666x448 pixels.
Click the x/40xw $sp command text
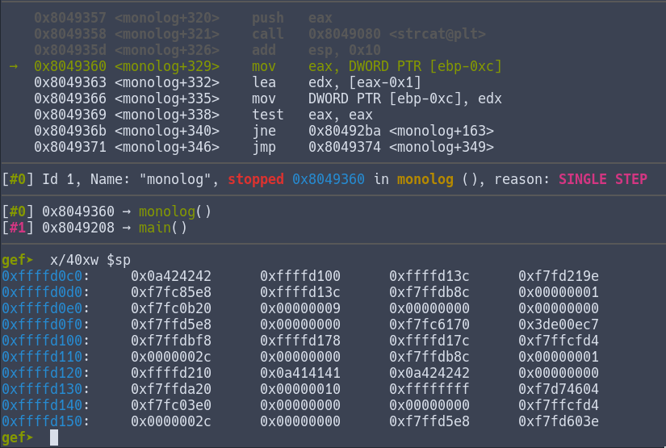[90, 260]
